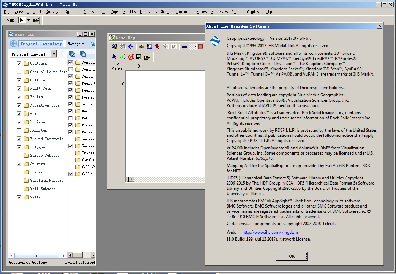Open the Reserves menu
Image resolution: width=396 pixels, height=274 pixels.
click(x=219, y=11)
